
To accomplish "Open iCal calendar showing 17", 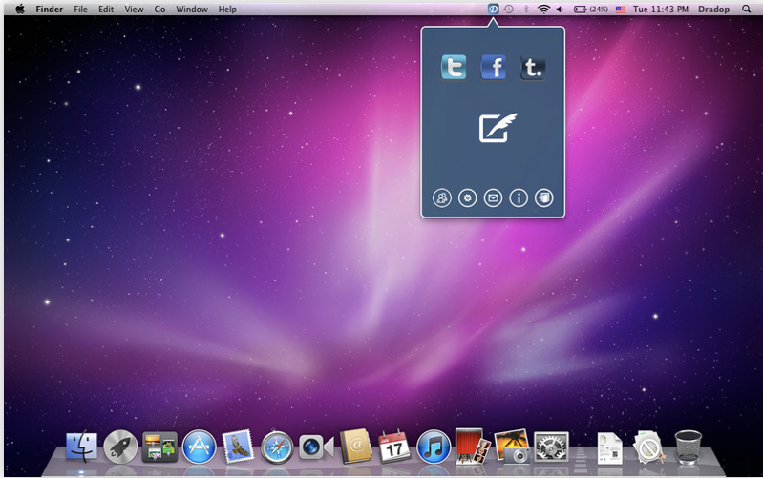I will pos(394,446).
